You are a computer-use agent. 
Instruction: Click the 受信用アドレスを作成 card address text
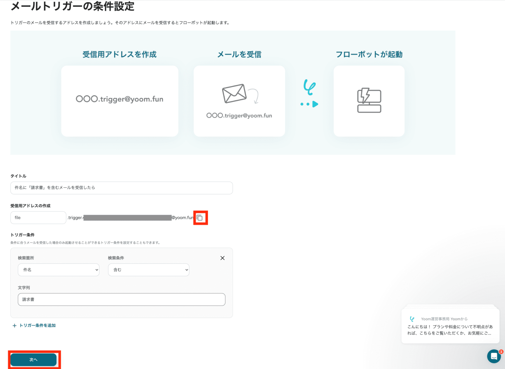coord(120,99)
